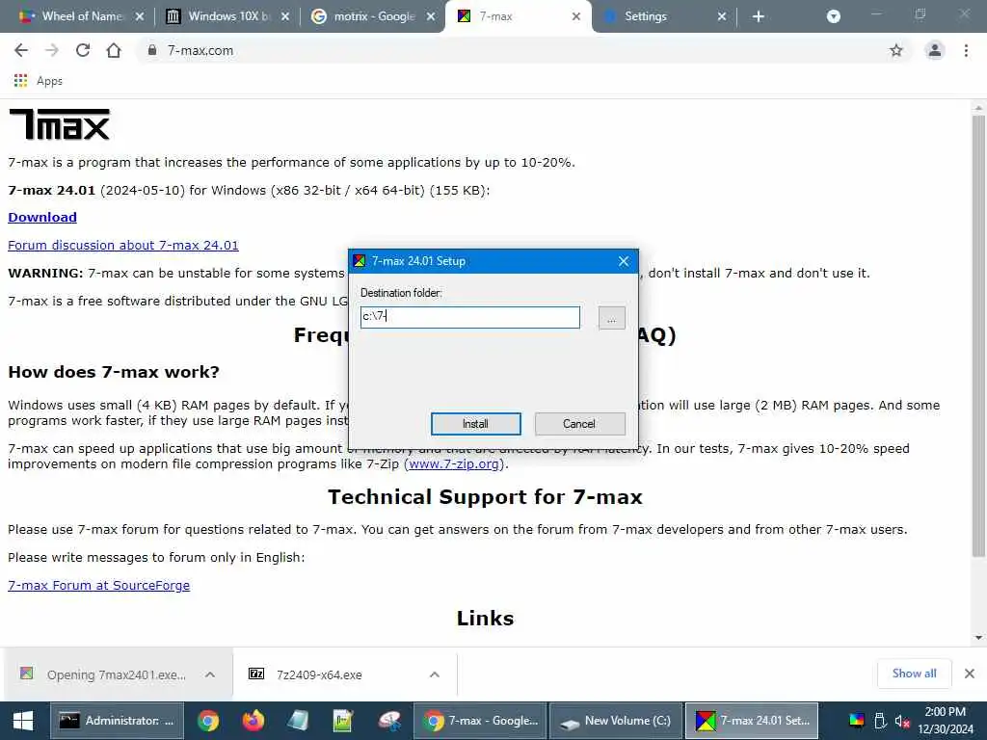Click the 7-max Setup title bar icon

click(360, 261)
